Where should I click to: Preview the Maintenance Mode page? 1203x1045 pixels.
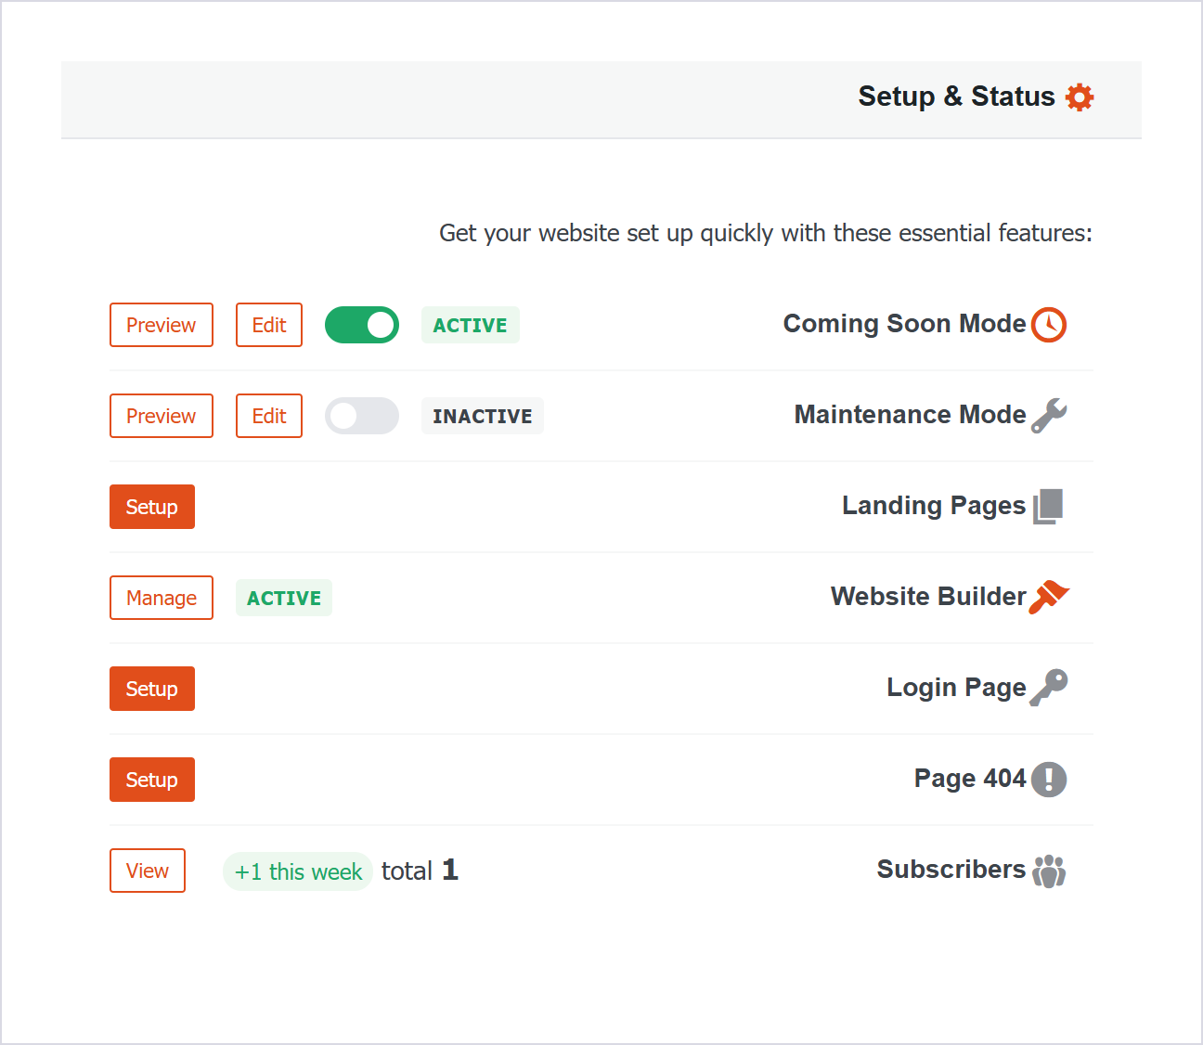[x=162, y=416]
